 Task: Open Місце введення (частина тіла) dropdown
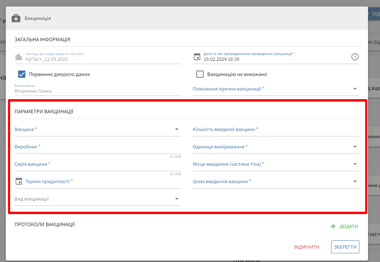point(355,164)
